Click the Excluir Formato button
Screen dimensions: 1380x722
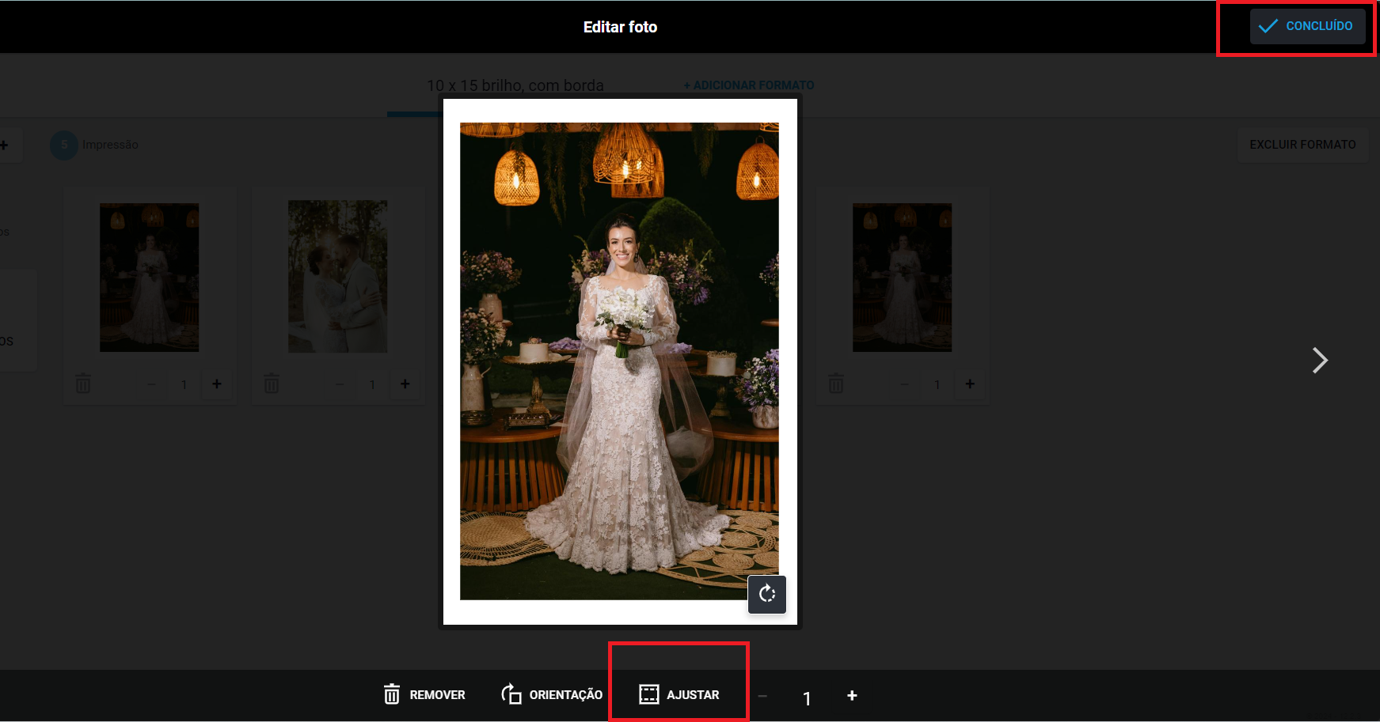tap(1302, 145)
